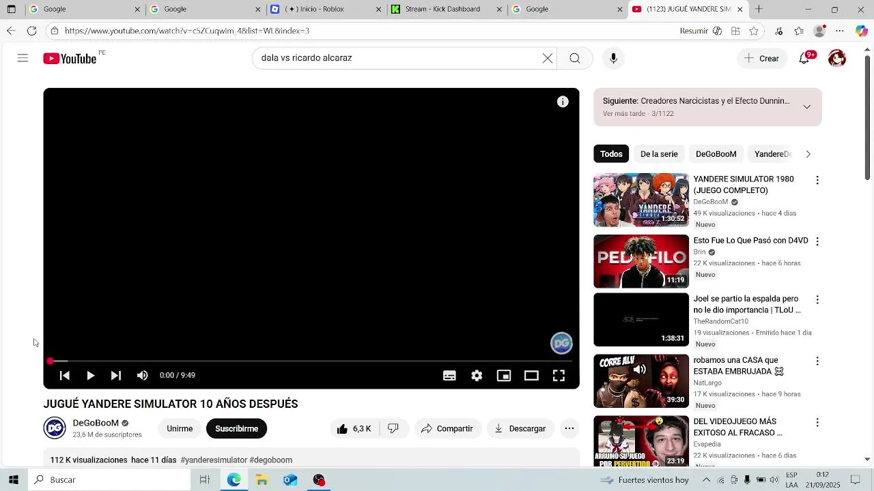Screen dimensions: 874x491
Task: Start voice search with microphone
Action: pos(613,58)
